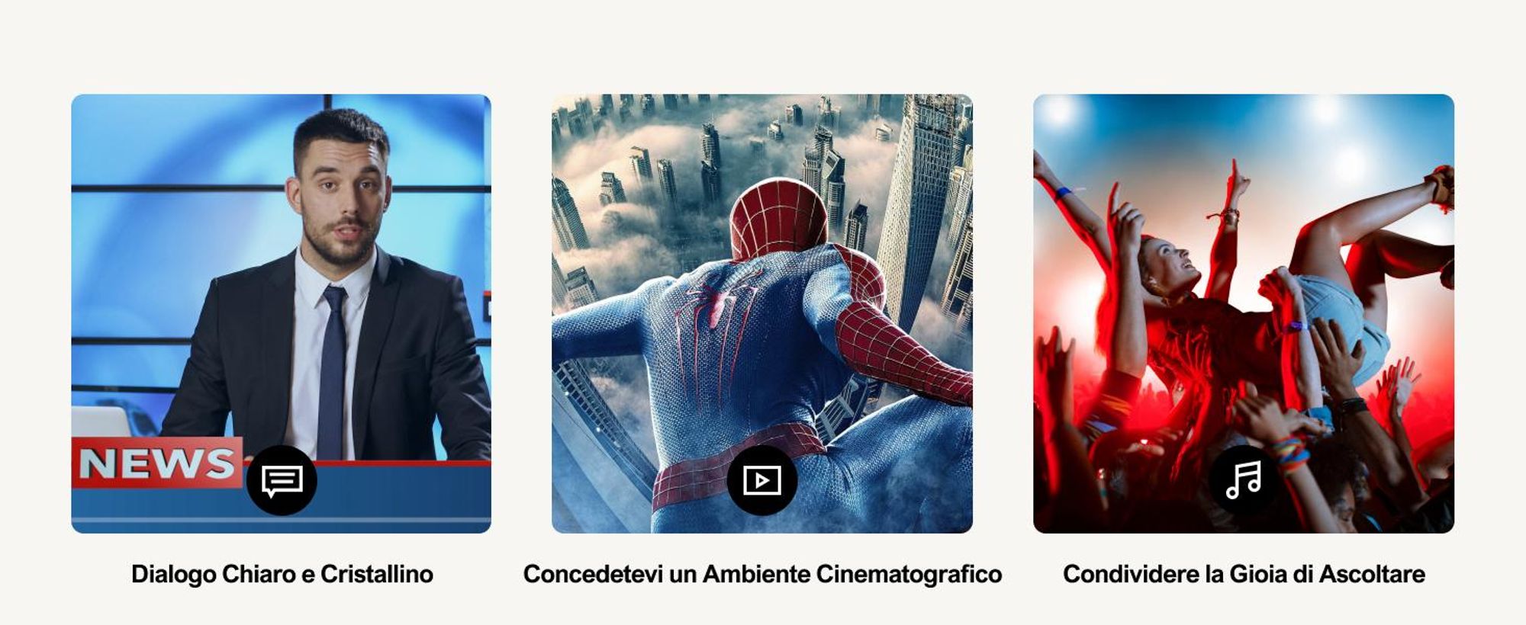Screen dimensions: 1526x625
Task: Click the news anchor's dark blue tie
Action: pos(333,372)
